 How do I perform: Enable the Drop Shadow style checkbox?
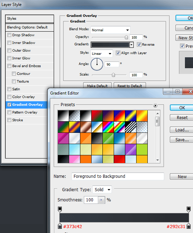pos(9,35)
